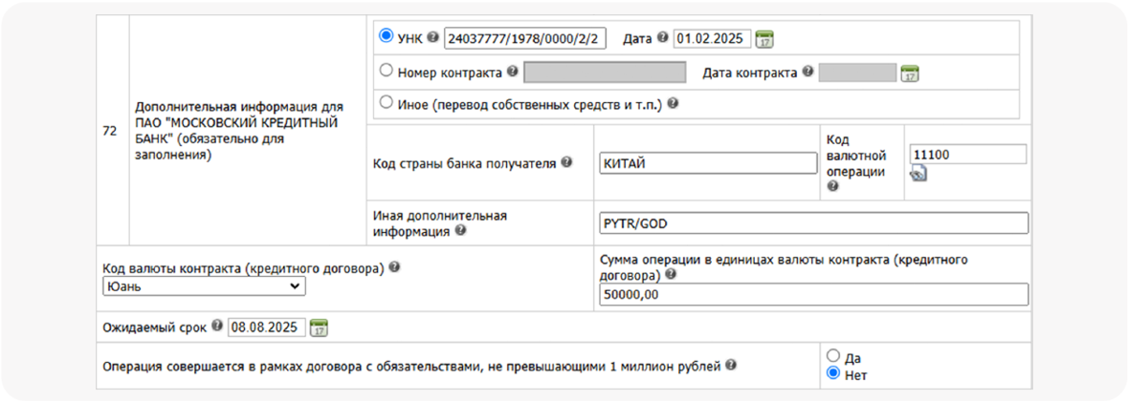Open calendar picker next to УНК date
1128x401 pixels.
pyautogui.click(x=764, y=39)
